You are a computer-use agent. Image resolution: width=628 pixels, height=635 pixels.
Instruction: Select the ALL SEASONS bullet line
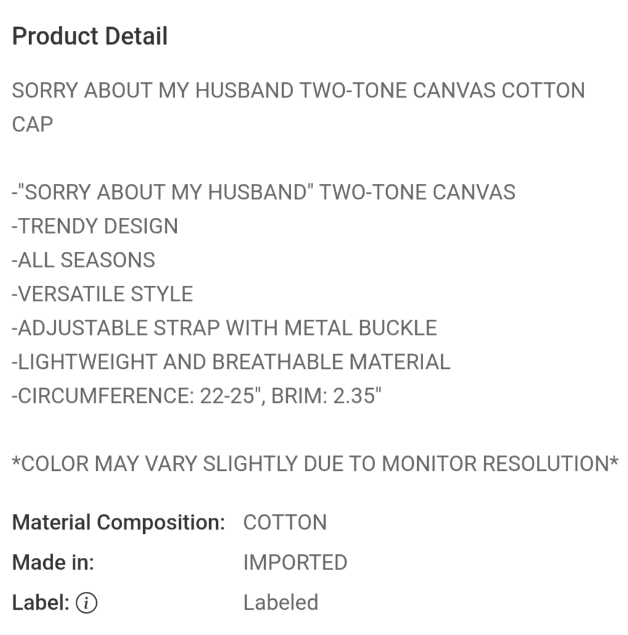83,260
